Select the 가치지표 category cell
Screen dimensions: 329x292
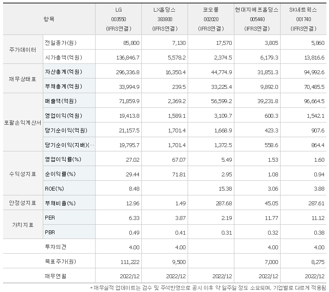point(23,225)
